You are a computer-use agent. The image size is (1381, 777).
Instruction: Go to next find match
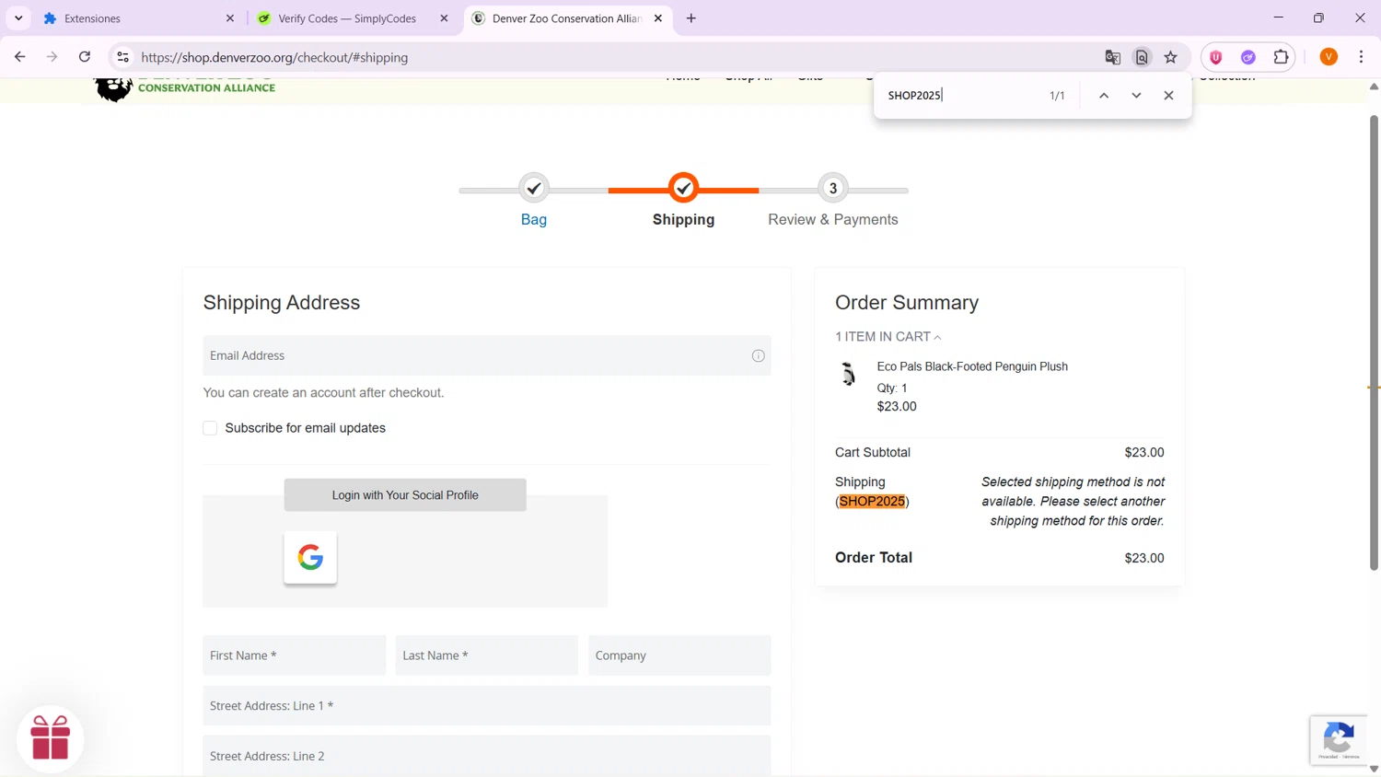point(1136,96)
